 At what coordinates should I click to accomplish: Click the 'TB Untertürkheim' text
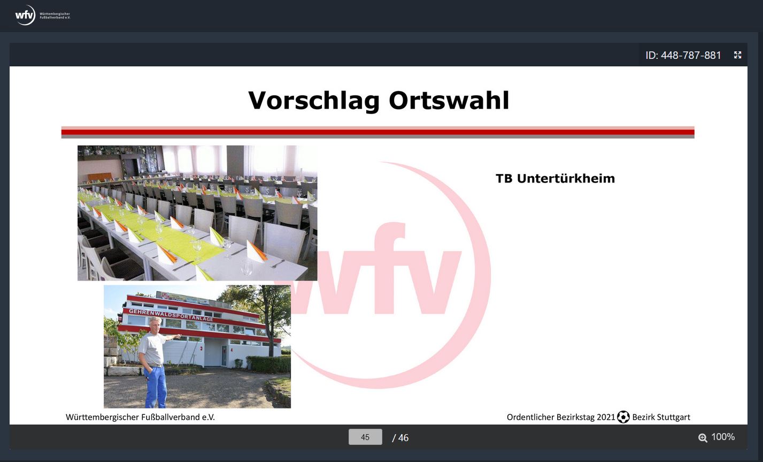tap(555, 178)
